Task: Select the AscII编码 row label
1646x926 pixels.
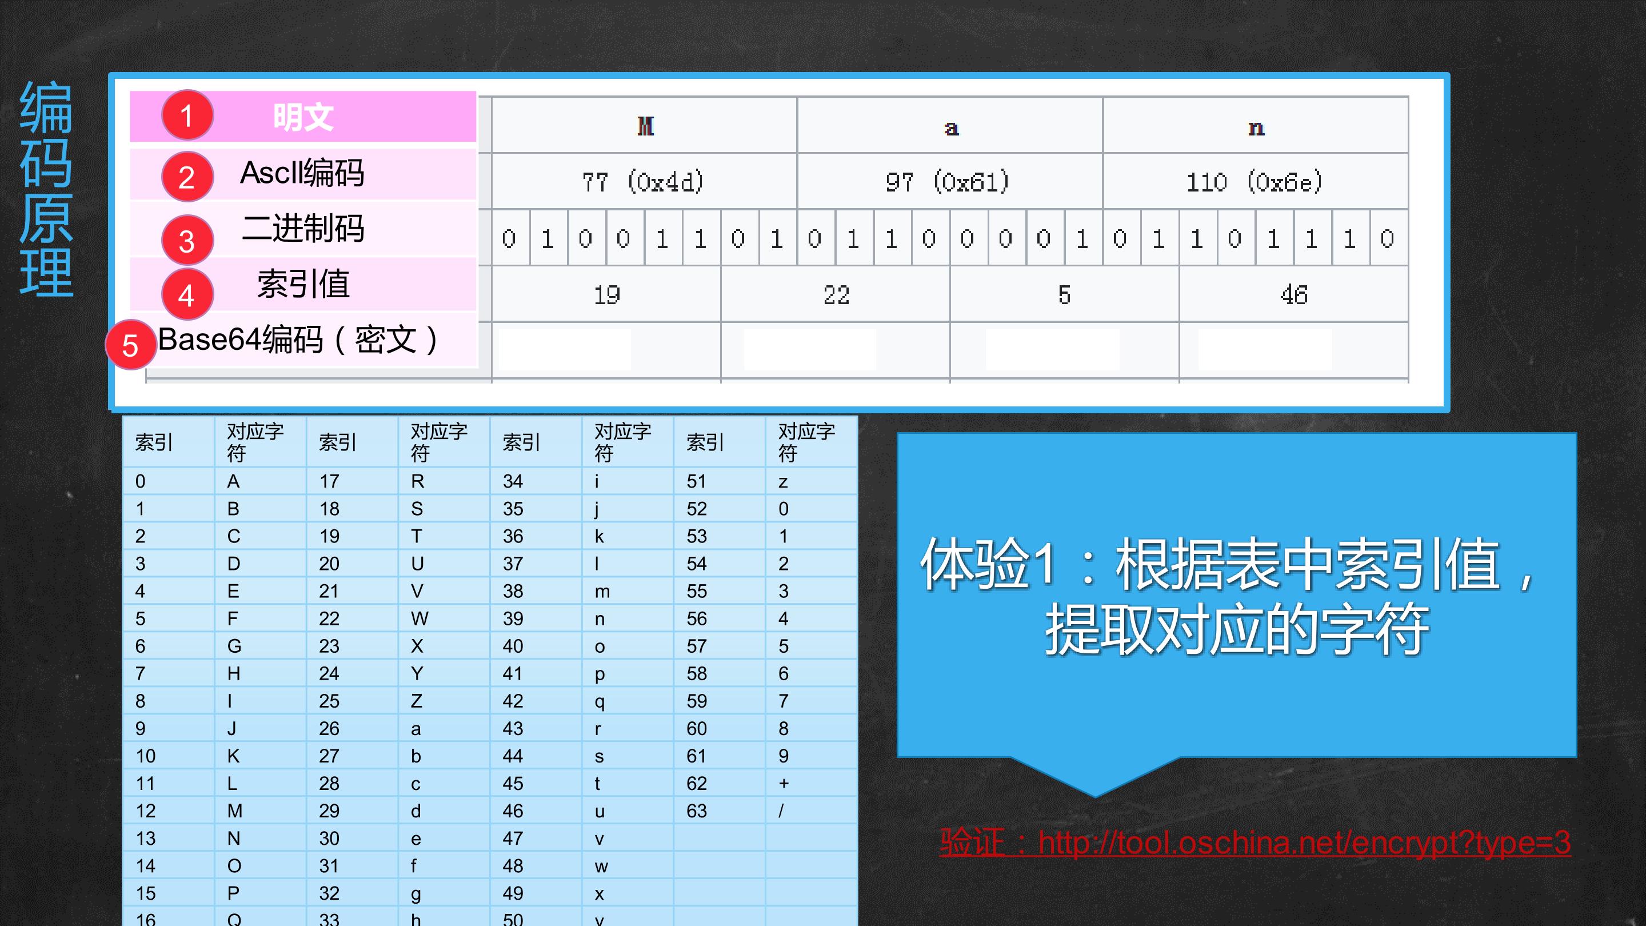Action: 303,173
